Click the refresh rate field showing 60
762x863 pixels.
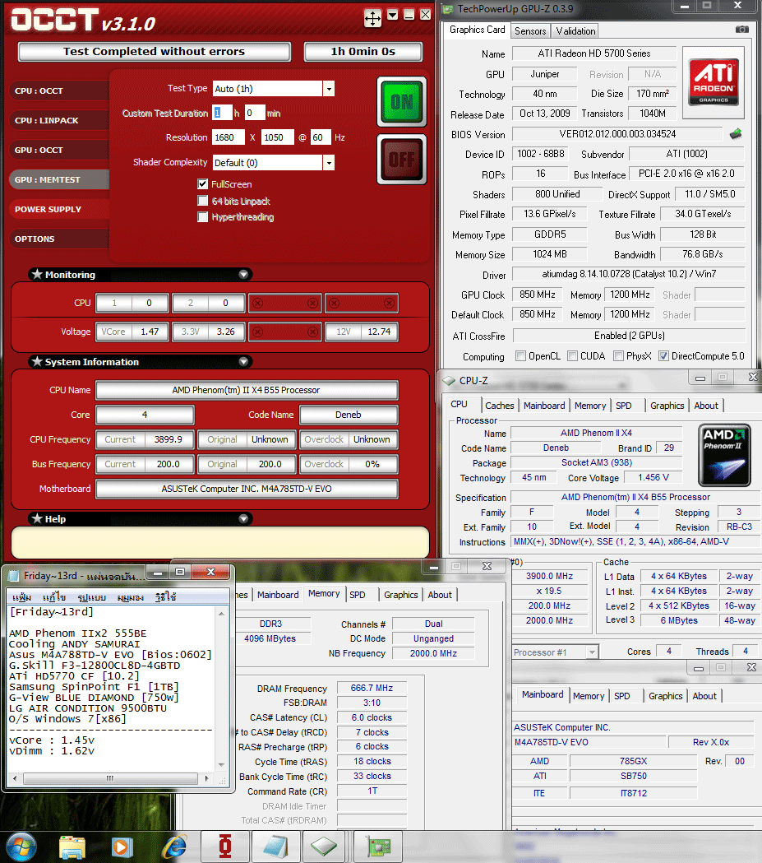321,137
